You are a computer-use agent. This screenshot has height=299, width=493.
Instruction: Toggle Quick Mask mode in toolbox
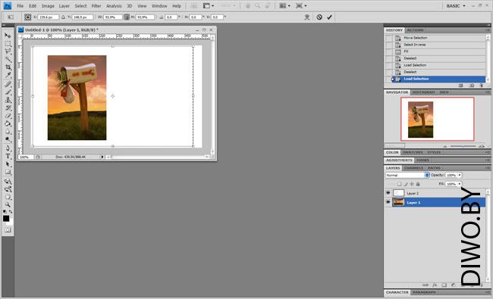coord(8,230)
